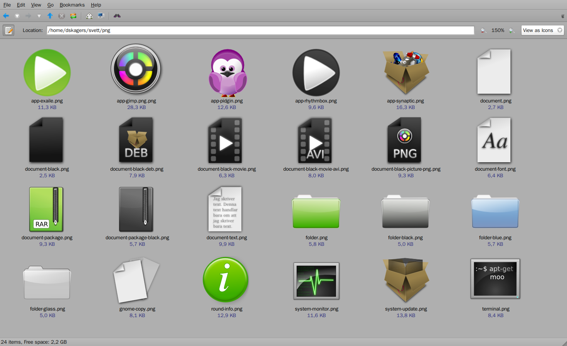
Task: Select document-black.png icon
Action: (x=46, y=140)
